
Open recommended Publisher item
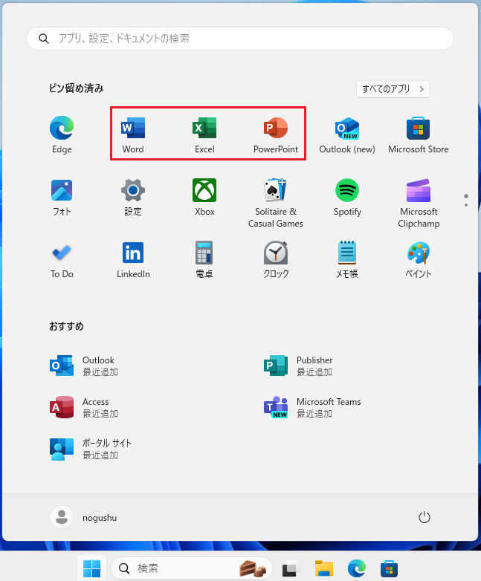click(298, 366)
